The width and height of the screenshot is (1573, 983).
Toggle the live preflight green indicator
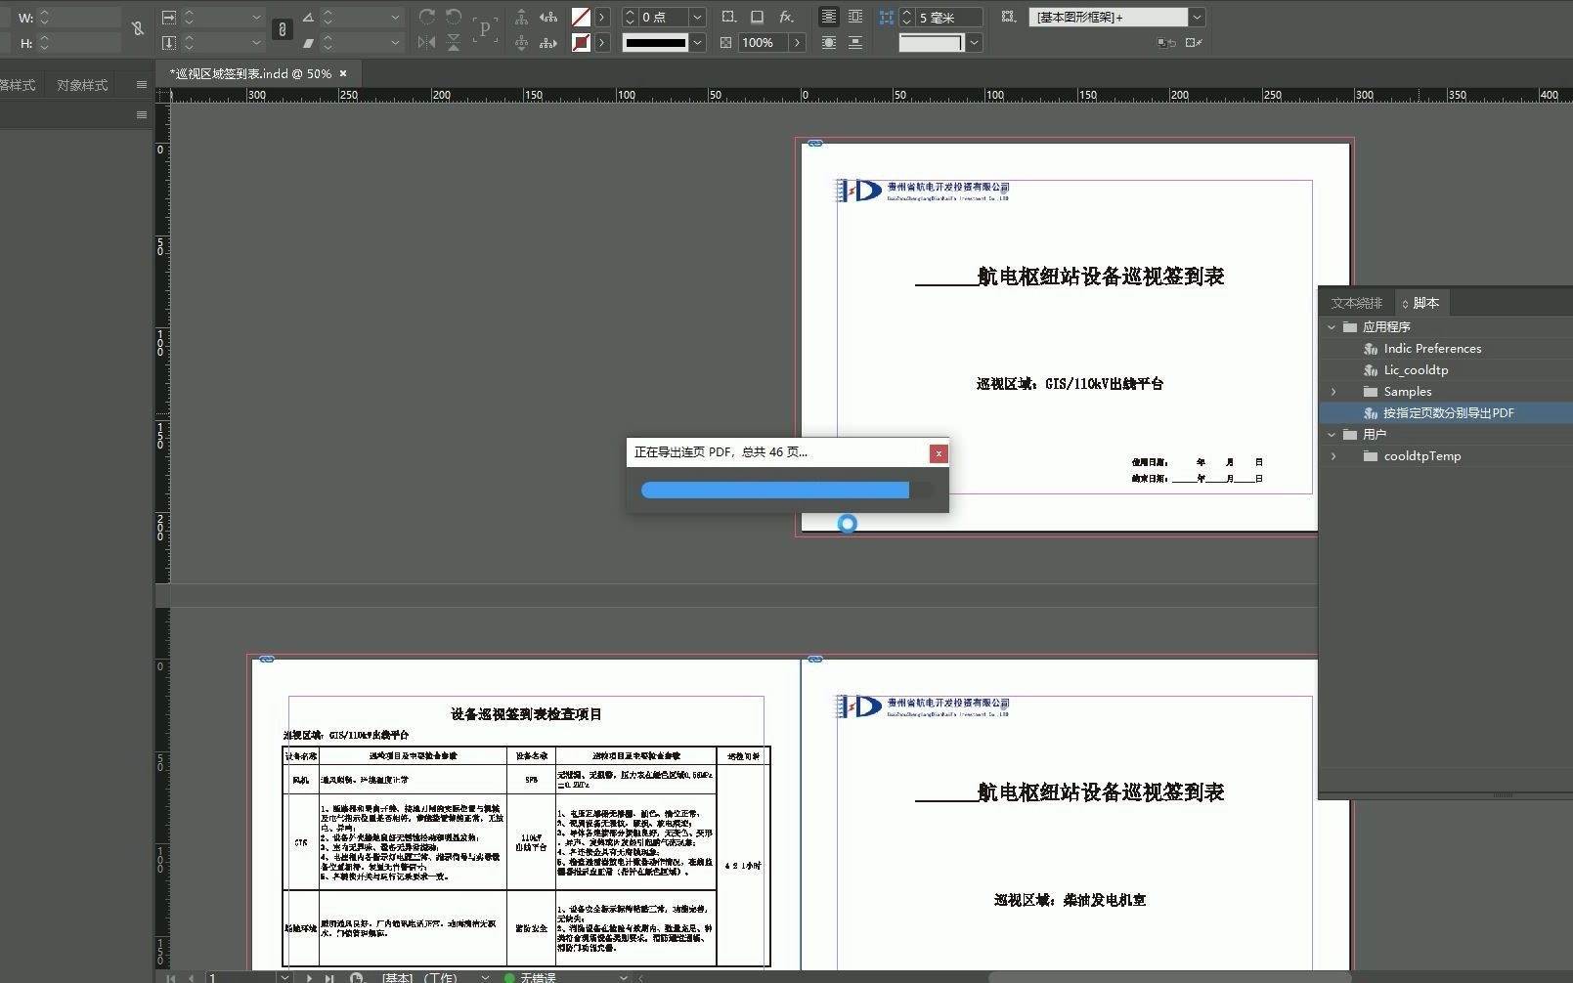[508, 976]
